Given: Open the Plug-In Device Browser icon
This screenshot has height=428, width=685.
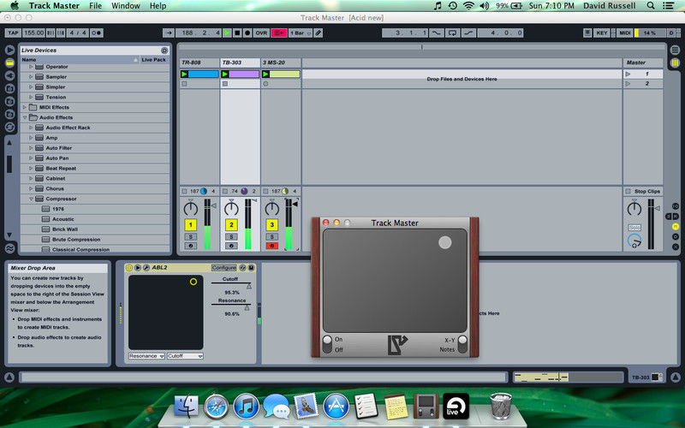Looking at the screenshot, I should 9,75.
